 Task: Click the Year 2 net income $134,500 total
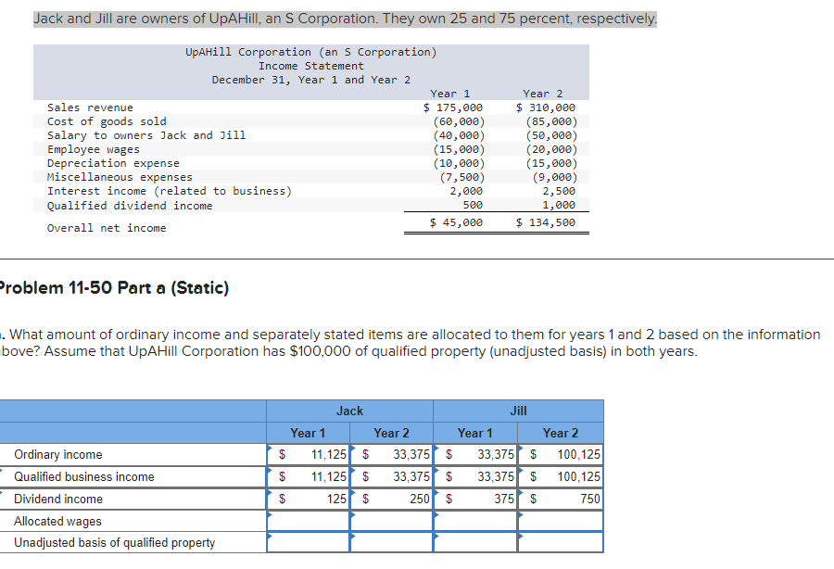click(546, 222)
